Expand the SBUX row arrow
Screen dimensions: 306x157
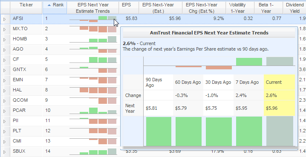click(5, 152)
